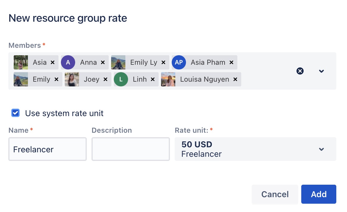Remove Louisa Nguyen member tag
The image size is (347, 212).
(235, 79)
